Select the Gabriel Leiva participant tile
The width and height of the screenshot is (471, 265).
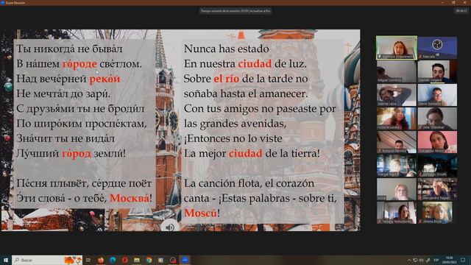(x=397, y=95)
